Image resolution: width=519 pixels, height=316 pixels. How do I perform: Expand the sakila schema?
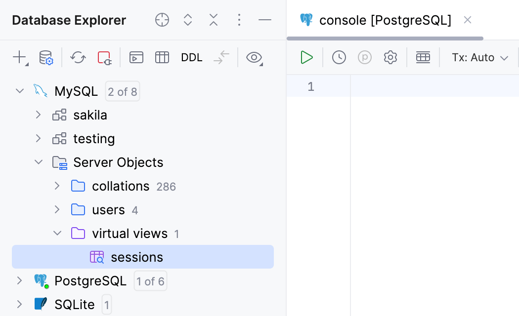coord(38,115)
